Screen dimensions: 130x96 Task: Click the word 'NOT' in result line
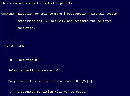pos(66,92)
